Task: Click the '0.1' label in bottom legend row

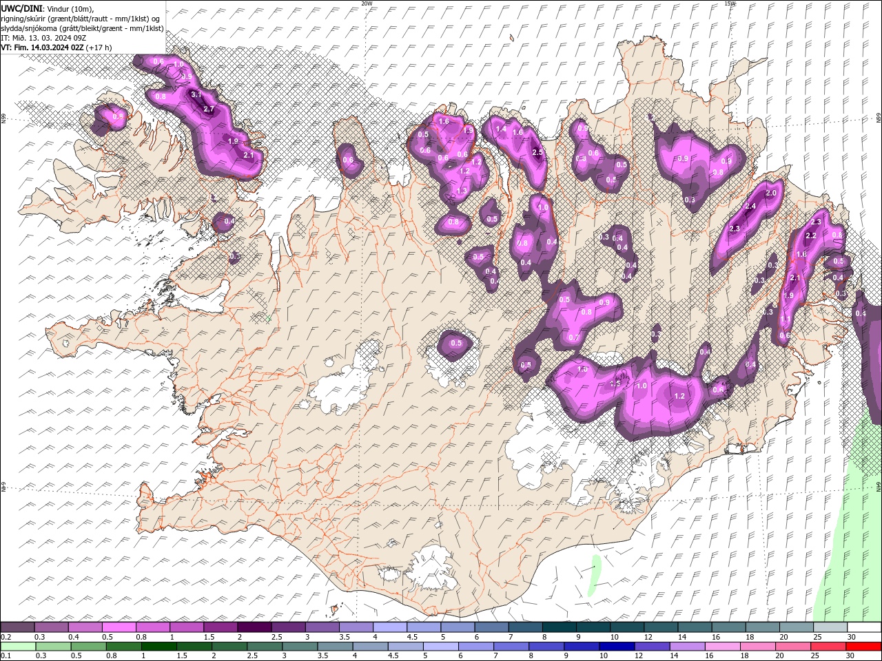Action: coord(6,656)
